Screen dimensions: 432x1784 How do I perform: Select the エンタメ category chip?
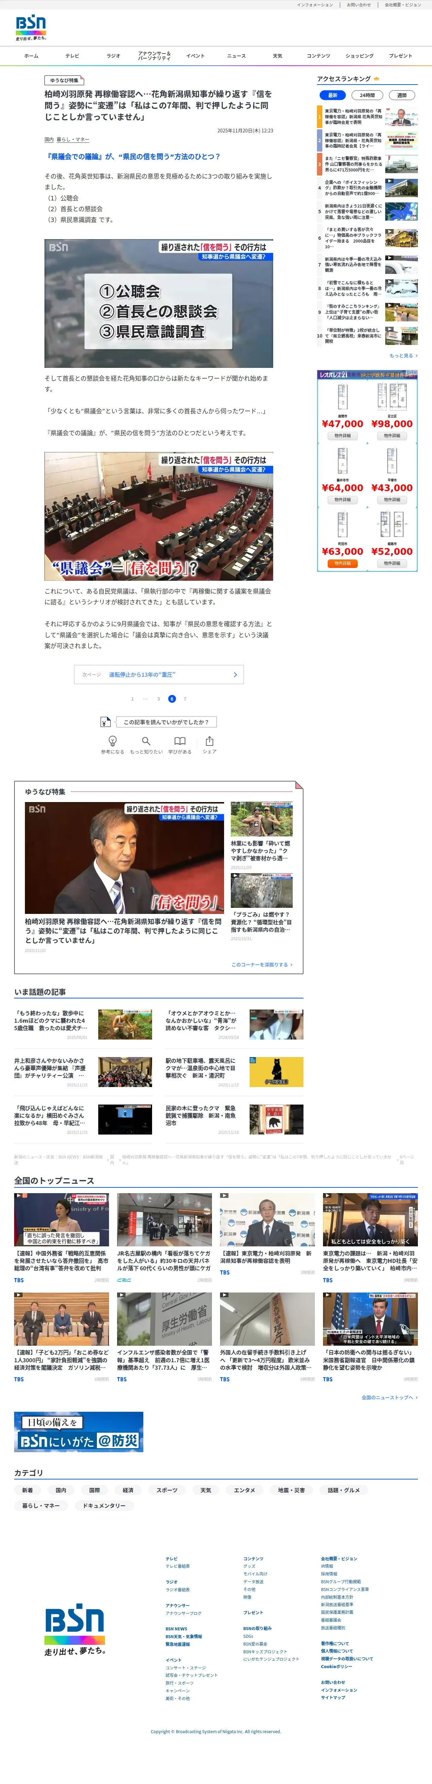[245, 1490]
